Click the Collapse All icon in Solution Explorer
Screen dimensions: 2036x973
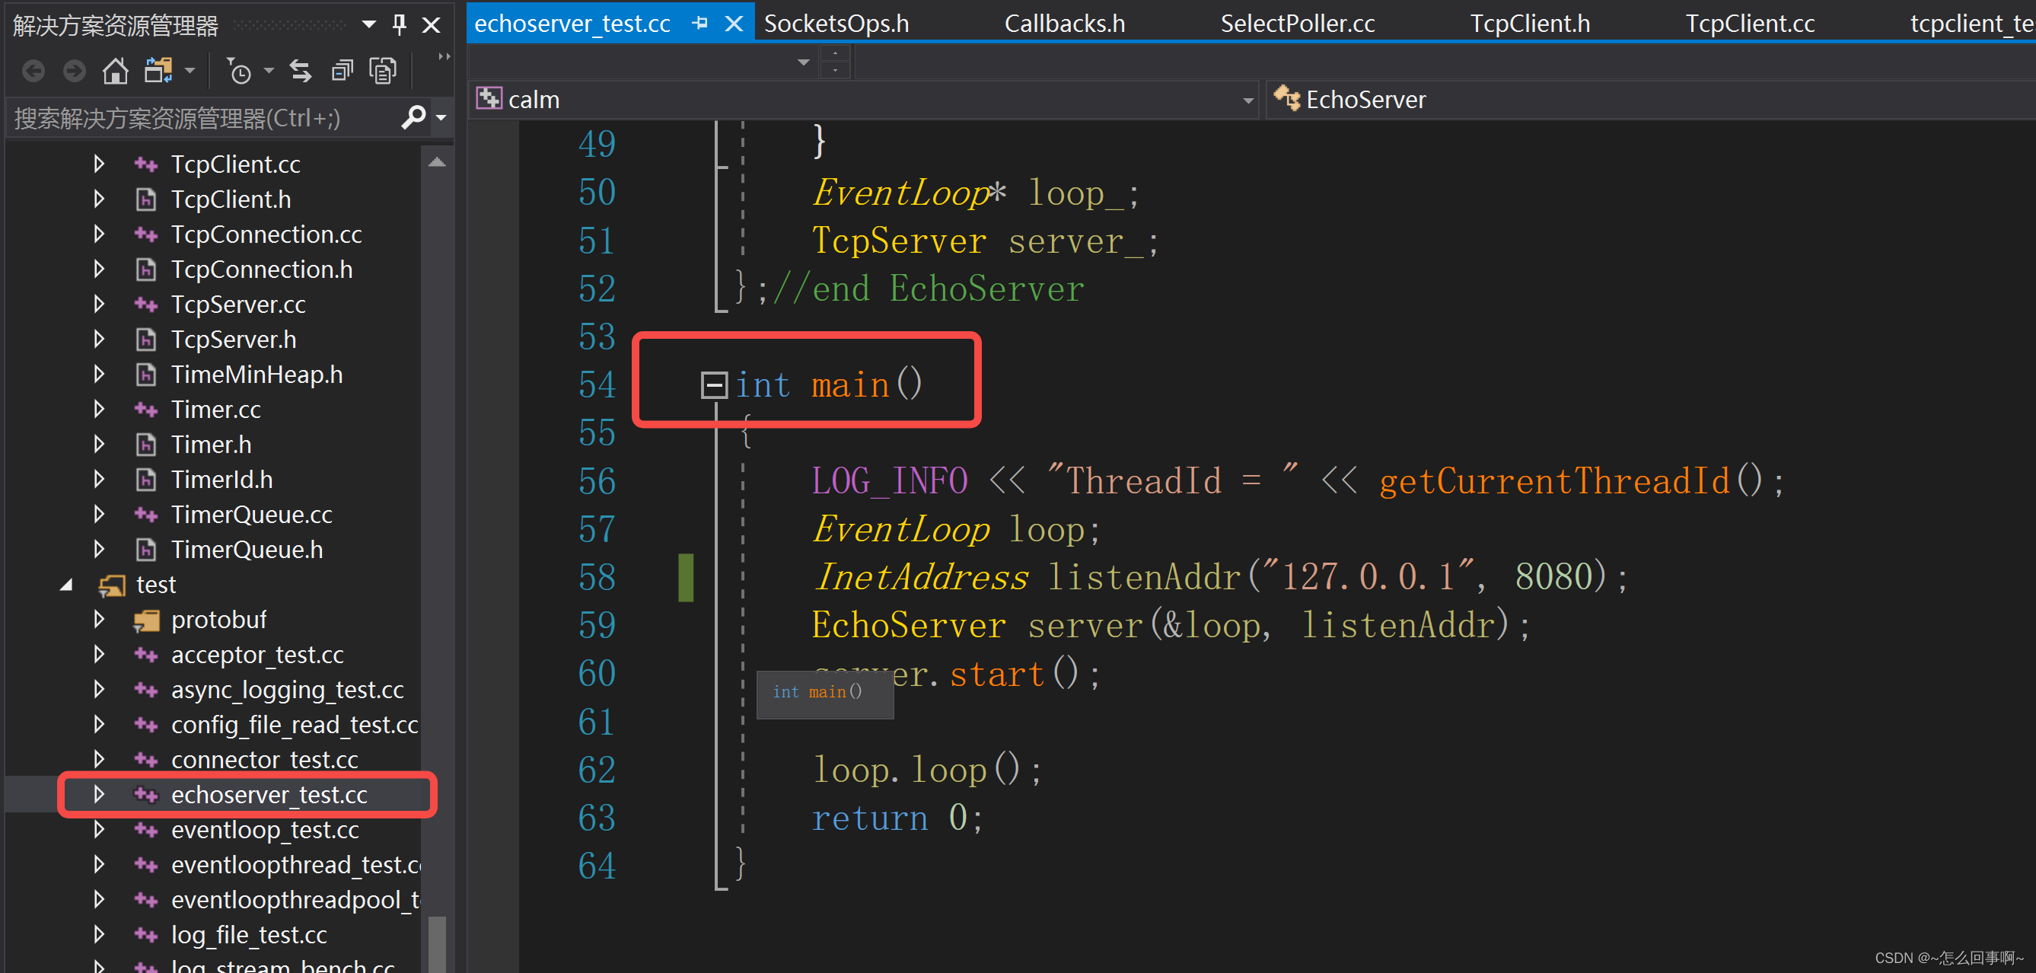pos(342,70)
